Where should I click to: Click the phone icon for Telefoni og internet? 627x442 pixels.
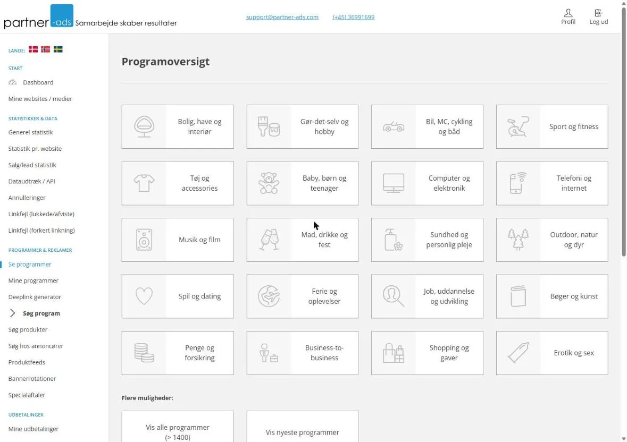[x=518, y=183]
